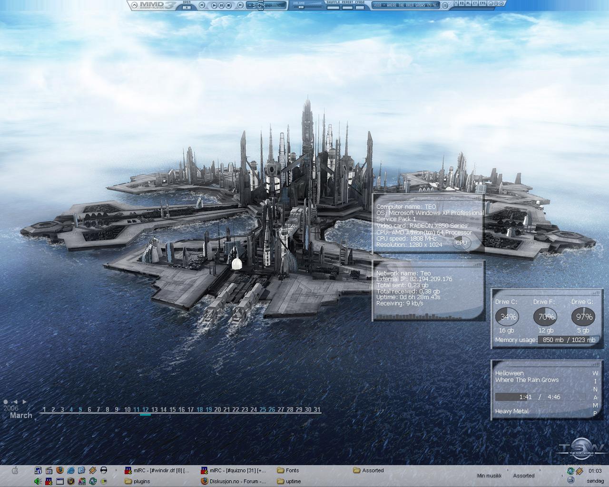The height and width of the screenshot is (487, 609).
Task: Click the CT button in MMD3
Action: [475, 3]
